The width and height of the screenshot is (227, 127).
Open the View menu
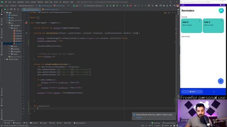tap(14, 2)
